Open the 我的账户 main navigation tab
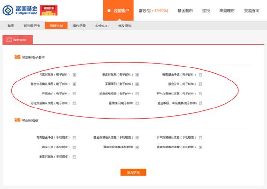 click(x=119, y=11)
